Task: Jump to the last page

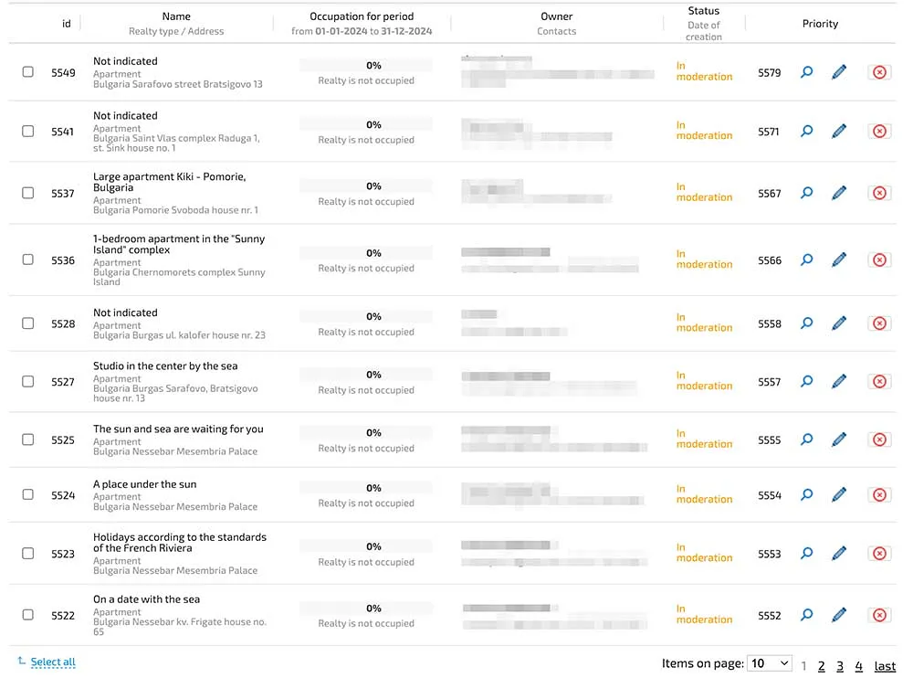Action: (885, 666)
